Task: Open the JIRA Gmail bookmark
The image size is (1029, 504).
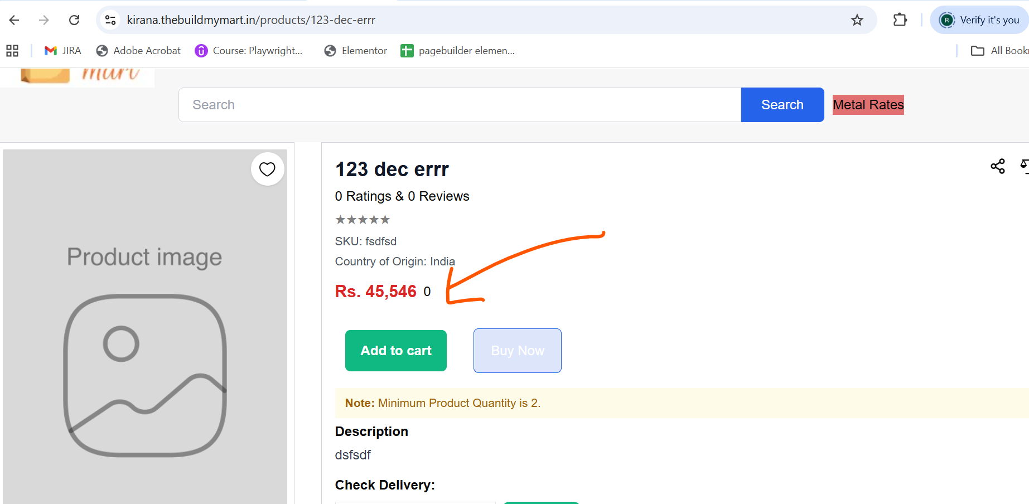Action: coord(63,51)
